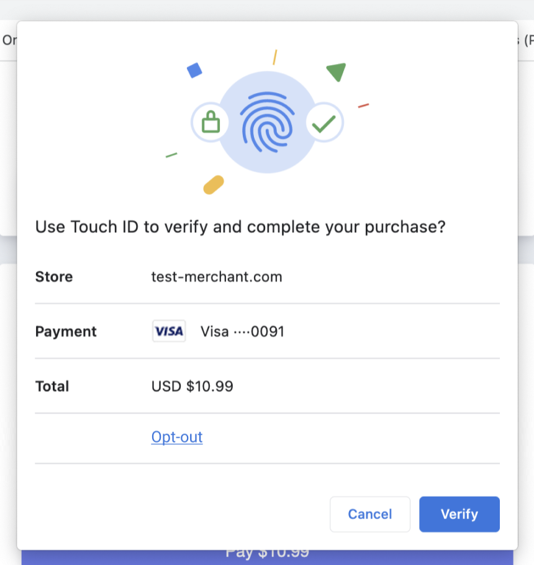Click the Touch ID verify heading text

coord(240,227)
